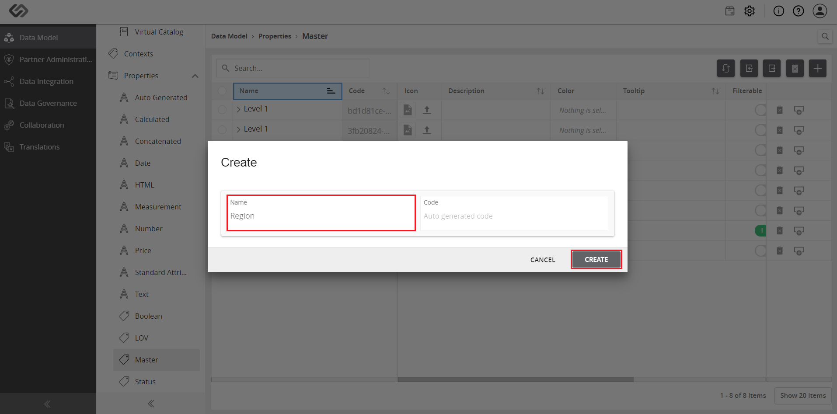Go to Data Model breadcrumb link
This screenshot has height=414, width=837.
(x=229, y=36)
